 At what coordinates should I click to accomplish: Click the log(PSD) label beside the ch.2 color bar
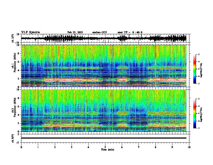point(201,115)
